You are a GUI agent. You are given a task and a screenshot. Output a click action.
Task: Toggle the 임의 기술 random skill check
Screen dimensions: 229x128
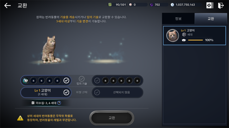click(82, 79)
